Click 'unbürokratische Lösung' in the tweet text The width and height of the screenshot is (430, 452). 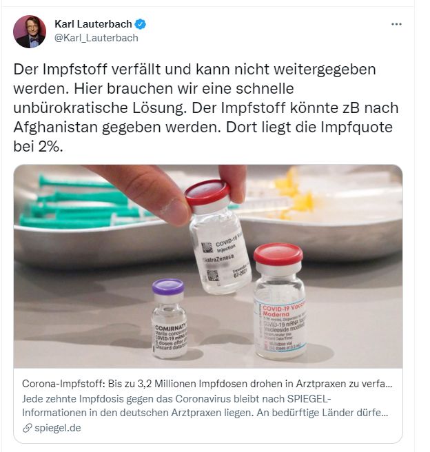click(98, 107)
